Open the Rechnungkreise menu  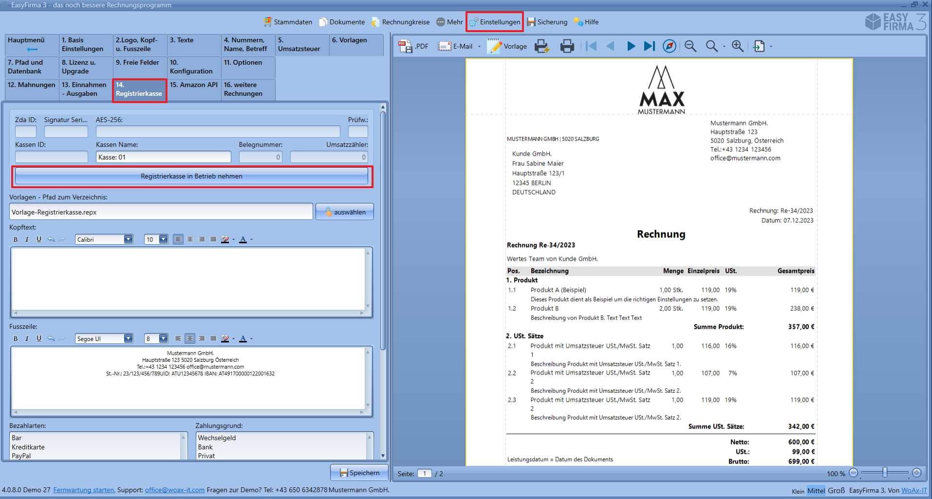pyautogui.click(x=400, y=22)
